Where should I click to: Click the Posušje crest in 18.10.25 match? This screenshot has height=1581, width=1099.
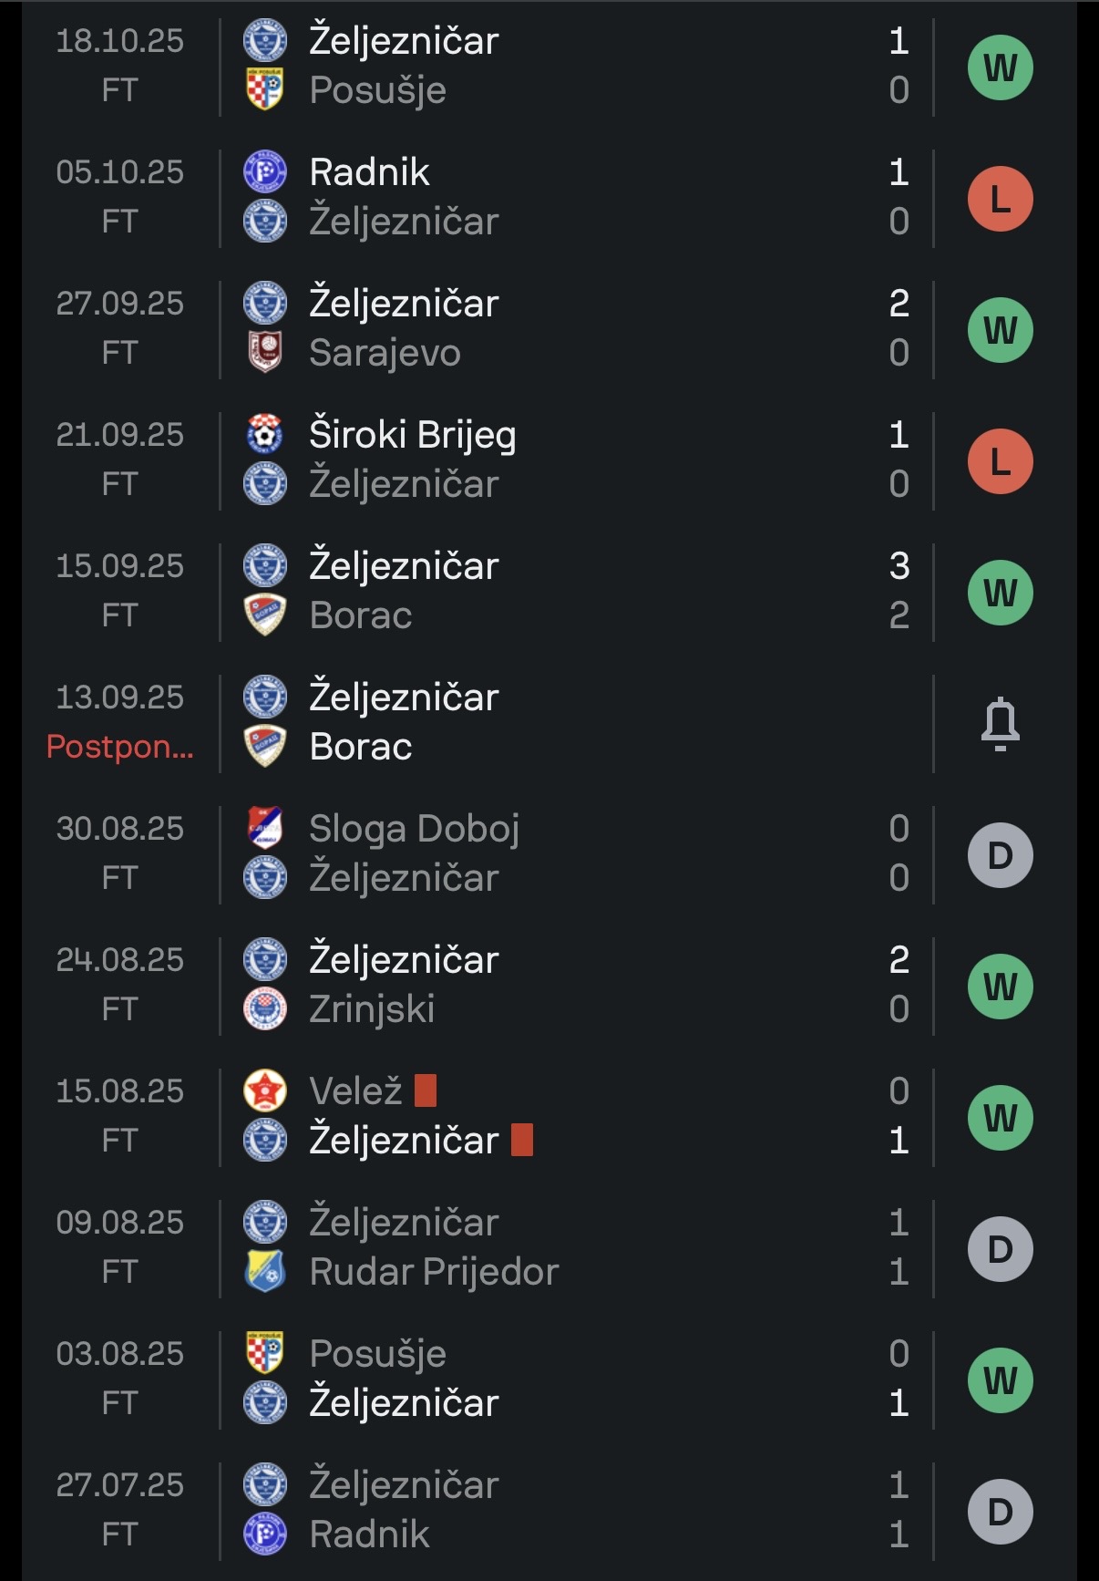(265, 89)
